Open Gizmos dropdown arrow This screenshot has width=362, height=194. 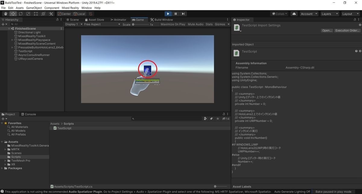pos(228,24)
